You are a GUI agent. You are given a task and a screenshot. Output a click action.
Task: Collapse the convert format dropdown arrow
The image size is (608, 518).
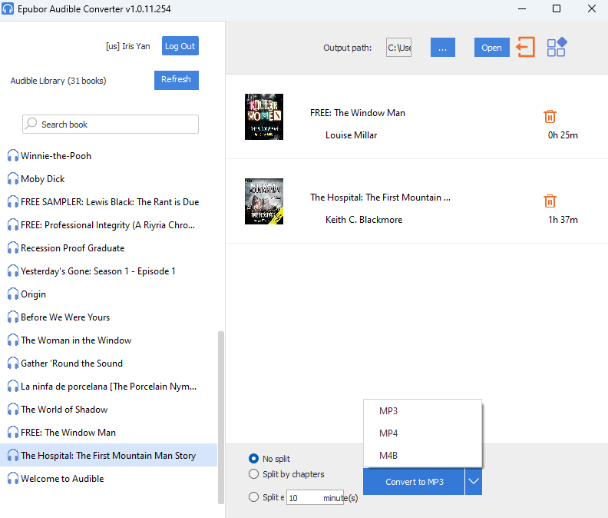pyautogui.click(x=474, y=482)
